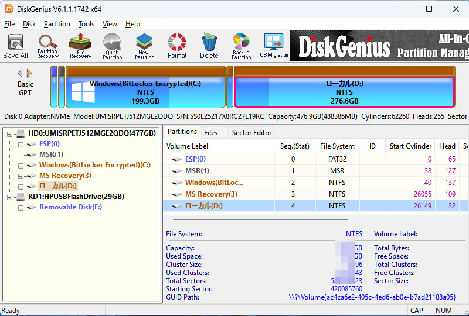The height and width of the screenshot is (316, 469).
Task: Launch File Recovery tool
Action: 80,46
